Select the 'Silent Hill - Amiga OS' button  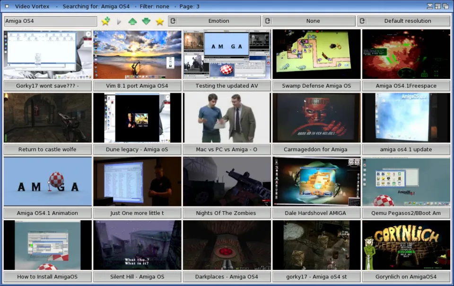click(x=137, y=277)
